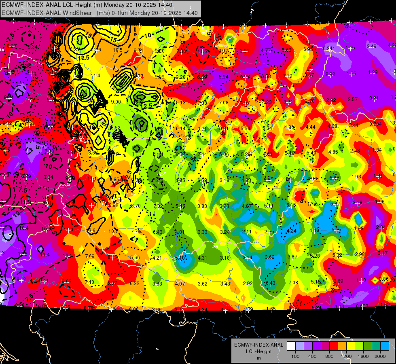Pick the dark green legend swatch
Image resolution: width=396 pixels, height=364 pixels.
tap(368, 346)
